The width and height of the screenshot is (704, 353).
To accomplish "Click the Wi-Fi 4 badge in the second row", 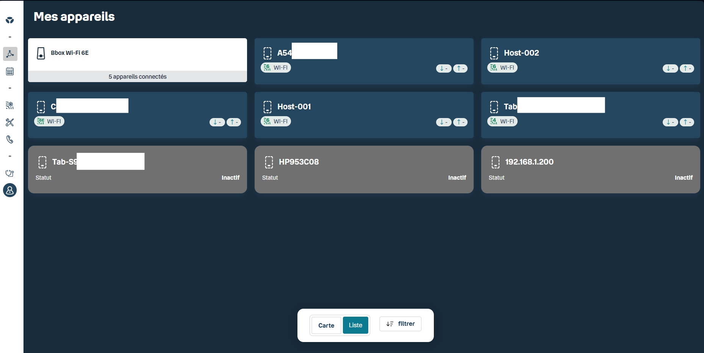I will pos(502,121).
